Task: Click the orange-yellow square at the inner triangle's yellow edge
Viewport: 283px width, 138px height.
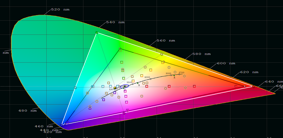Action: click(163, 63)
